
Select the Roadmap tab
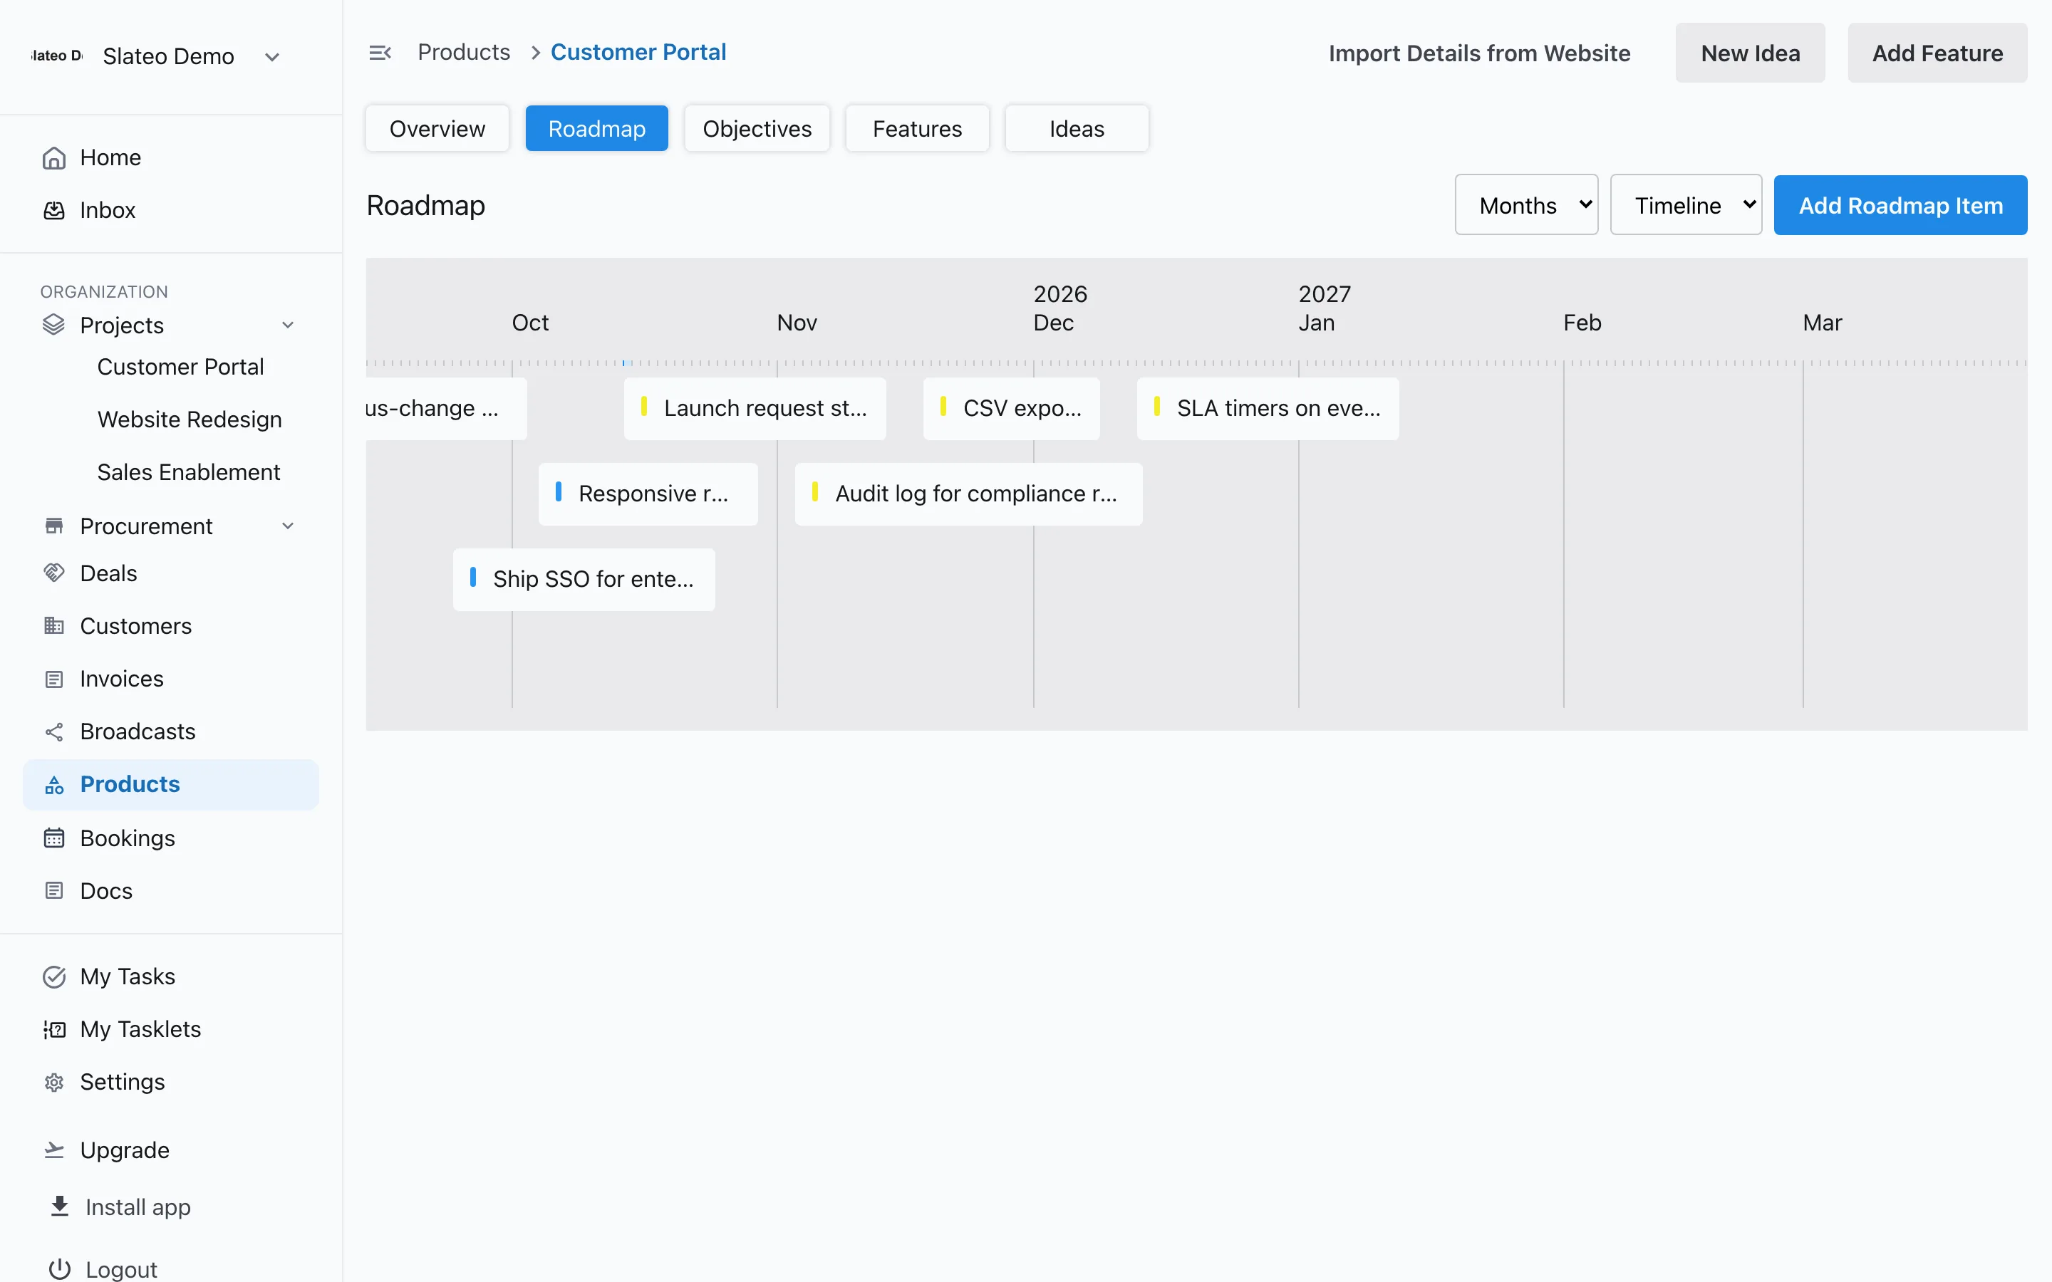tap(597, 128)
